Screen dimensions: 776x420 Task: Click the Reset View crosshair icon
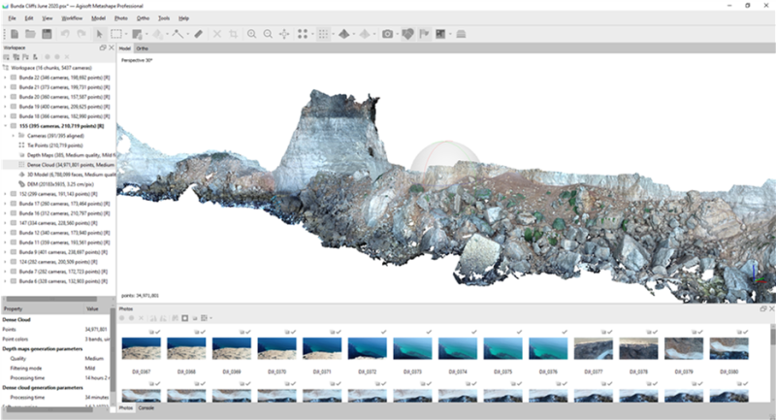point(284,34)
